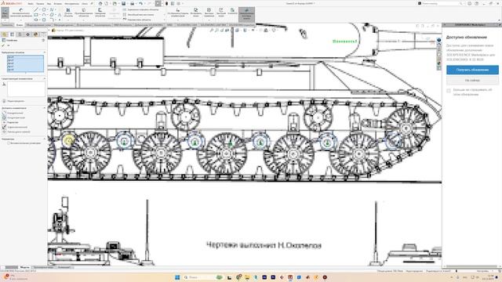The image size is (502, 282).
Task: Switch to the DisplayManager tab icon
Action: point(35,34)
